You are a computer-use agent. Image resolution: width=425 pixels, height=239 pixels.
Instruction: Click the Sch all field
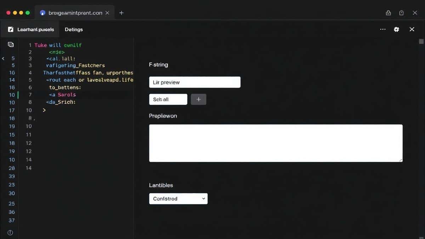tap(168, 99)
